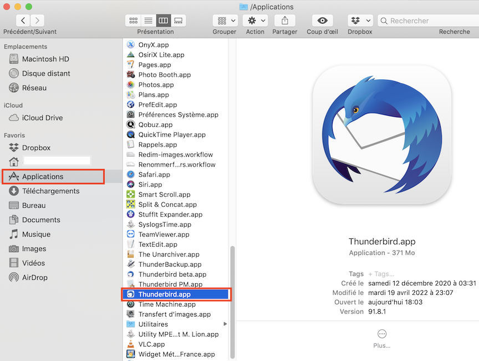The image size is (479, 361).
Task: Select Widget Mét...France.app
Action: (x=176, y=354)
